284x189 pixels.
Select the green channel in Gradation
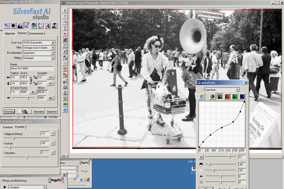tap(234, 96)
